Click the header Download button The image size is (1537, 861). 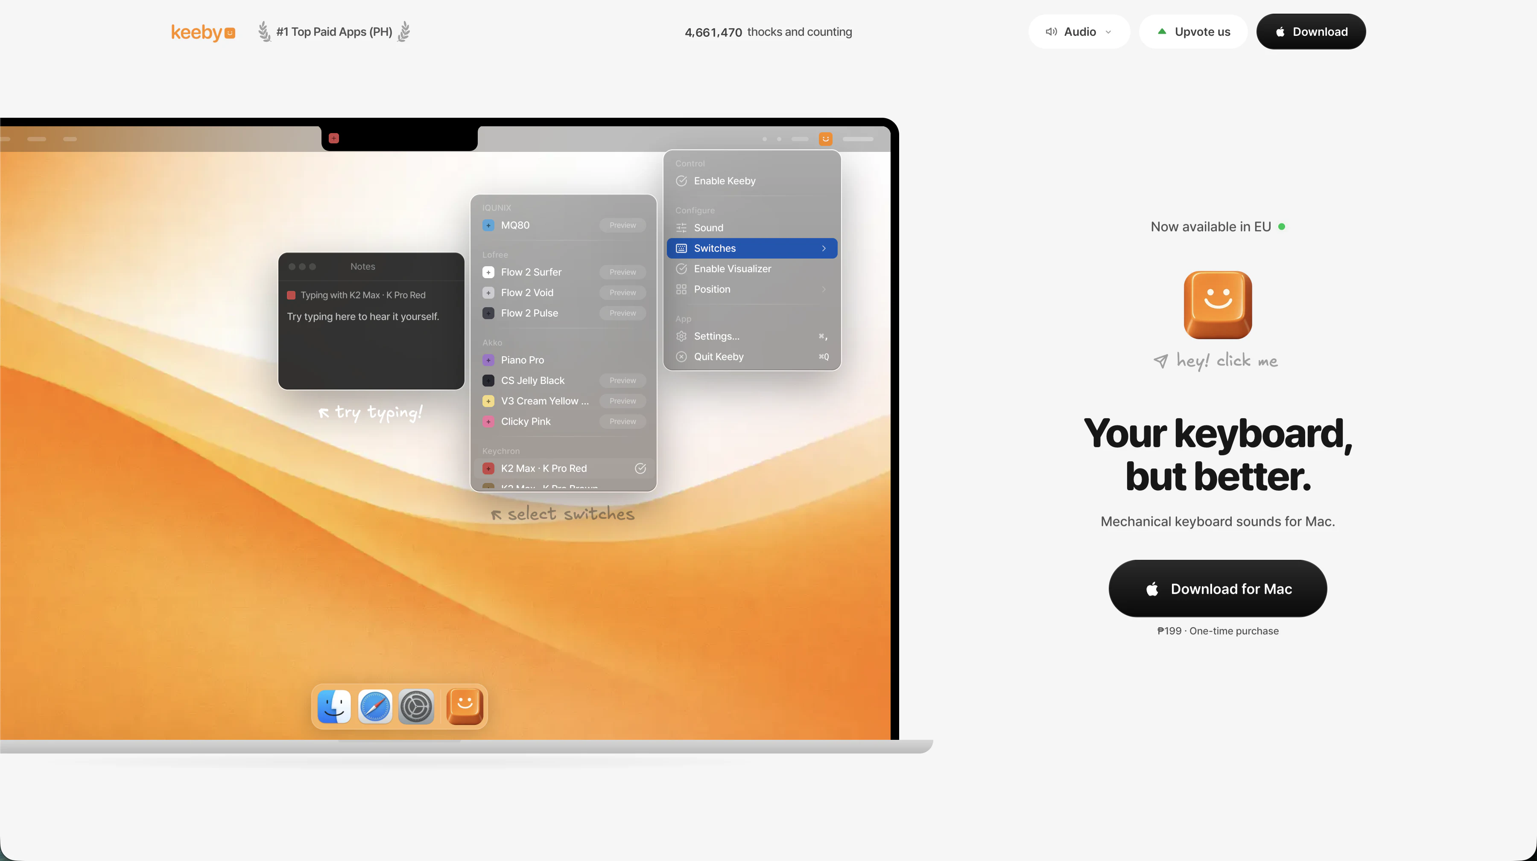click(x=1311, y=32)
